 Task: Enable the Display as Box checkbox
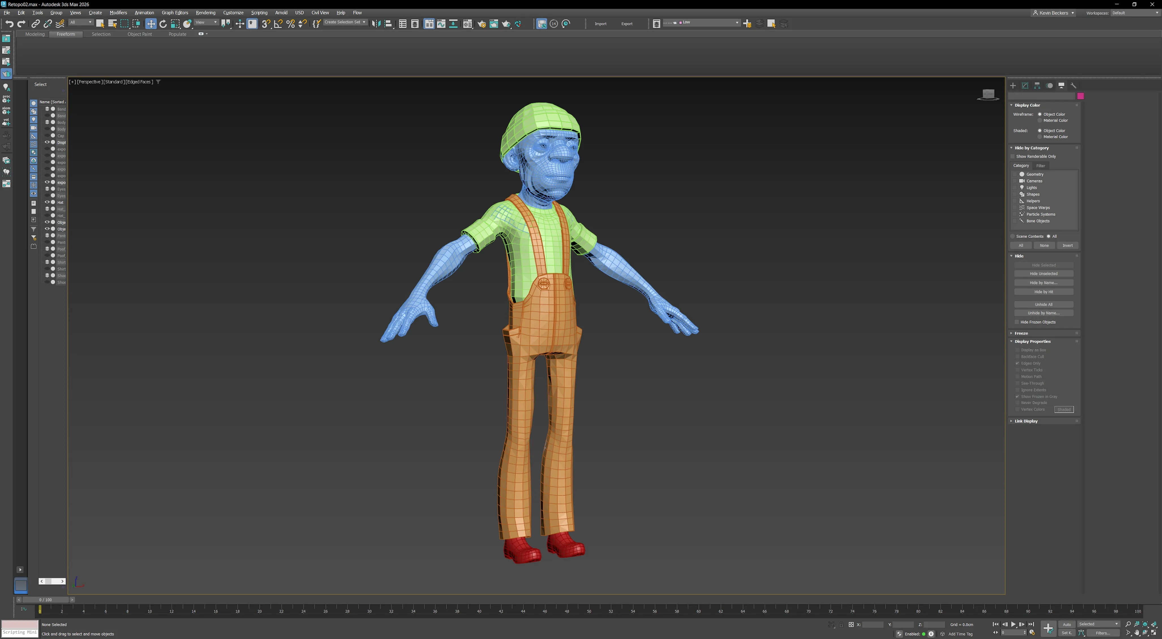click(x=1017, y=350)
